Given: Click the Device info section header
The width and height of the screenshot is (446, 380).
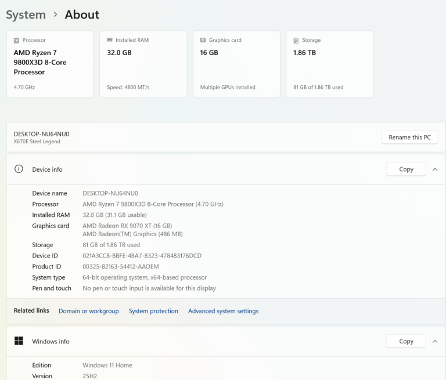Looking at the screenshot, I should coord(226,169).
